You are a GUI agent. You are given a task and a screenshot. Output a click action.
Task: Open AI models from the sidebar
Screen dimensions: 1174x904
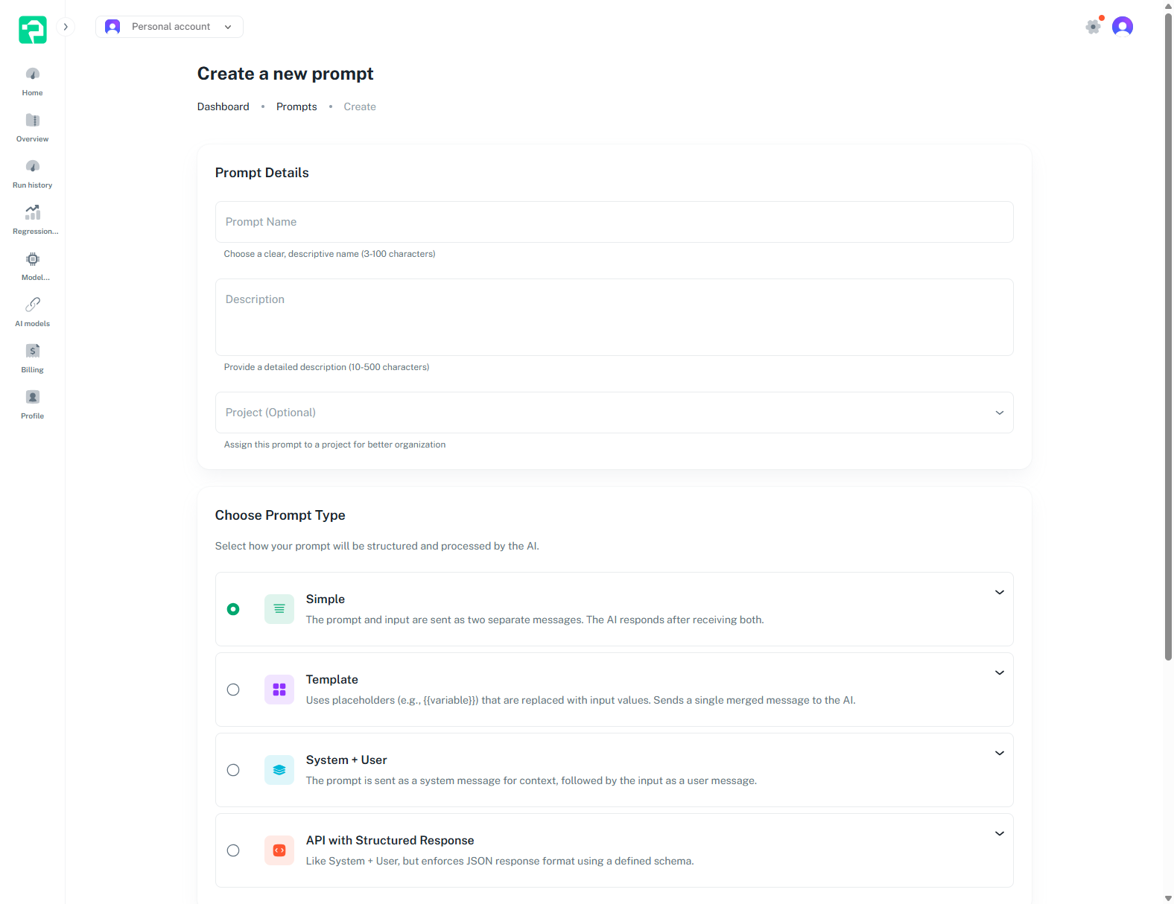(x=32, y=311)
